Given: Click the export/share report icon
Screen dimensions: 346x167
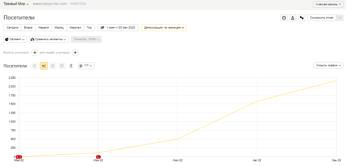Looking at the screenshot, I should point(293,18).
